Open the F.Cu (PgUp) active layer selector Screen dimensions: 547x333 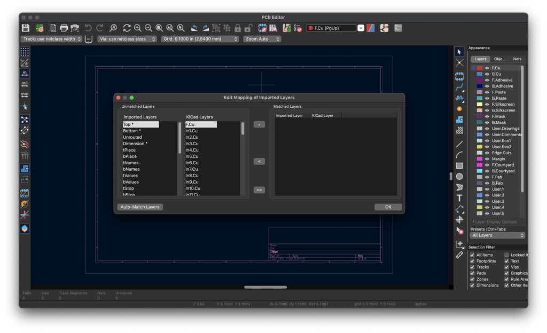335,28
